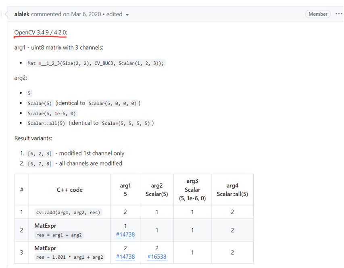Image resolution: width=344 pixels, height=268 pixels.
Task: Click the Scalar(5) inline code
Action: click(x=40, y=103)
